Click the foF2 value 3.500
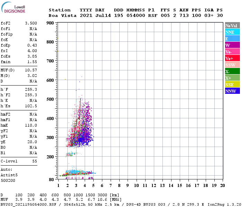Viewport: 242px width, 207px height. tap(31, 23)
